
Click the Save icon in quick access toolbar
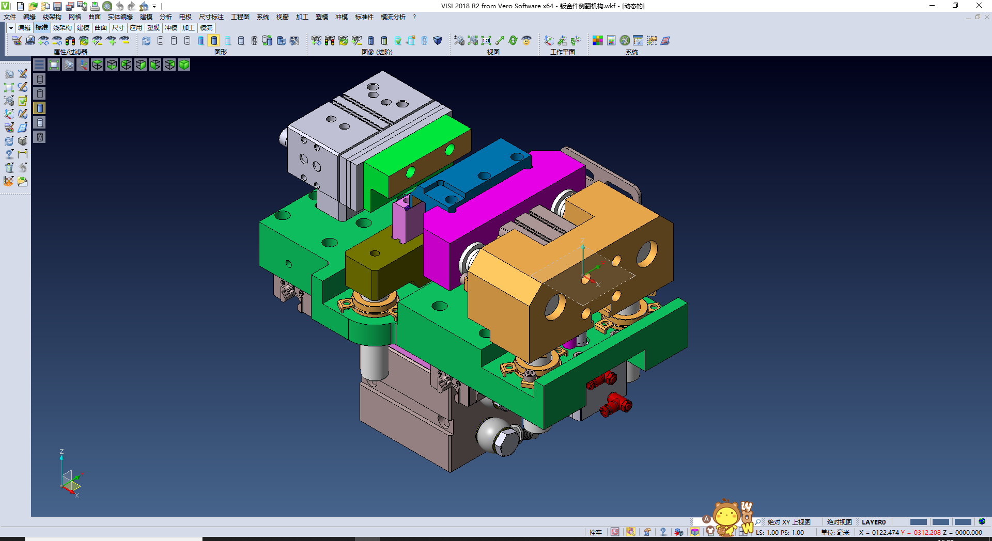(x=57, y=6)
